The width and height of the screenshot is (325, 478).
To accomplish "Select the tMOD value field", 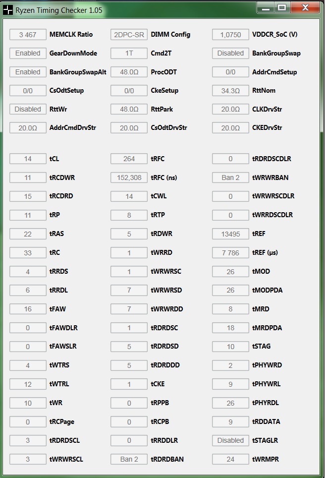I will [230, 272].
